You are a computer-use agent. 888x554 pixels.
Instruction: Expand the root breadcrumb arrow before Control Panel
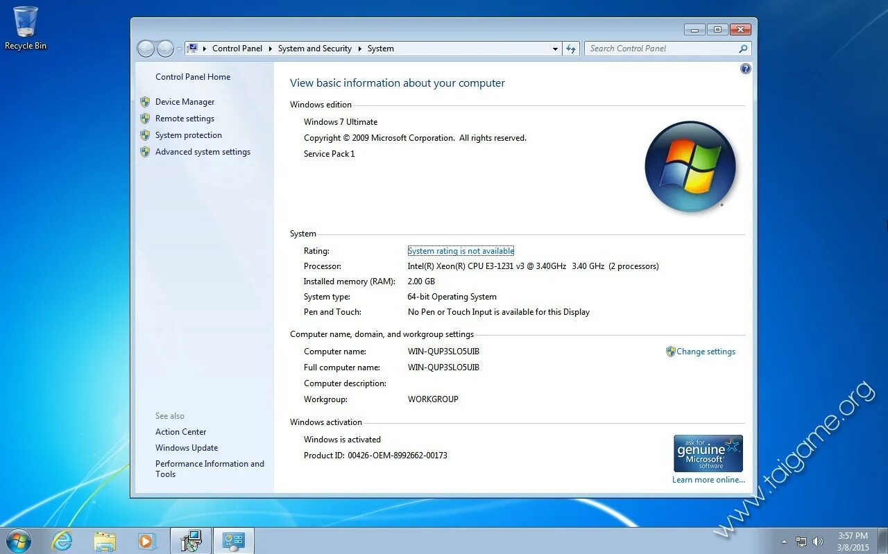tap(205, 49)
